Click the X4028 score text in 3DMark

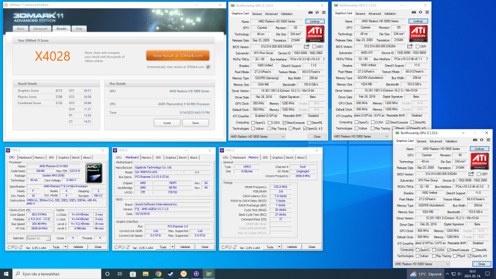pyautogui.click(x=53, y=56)
